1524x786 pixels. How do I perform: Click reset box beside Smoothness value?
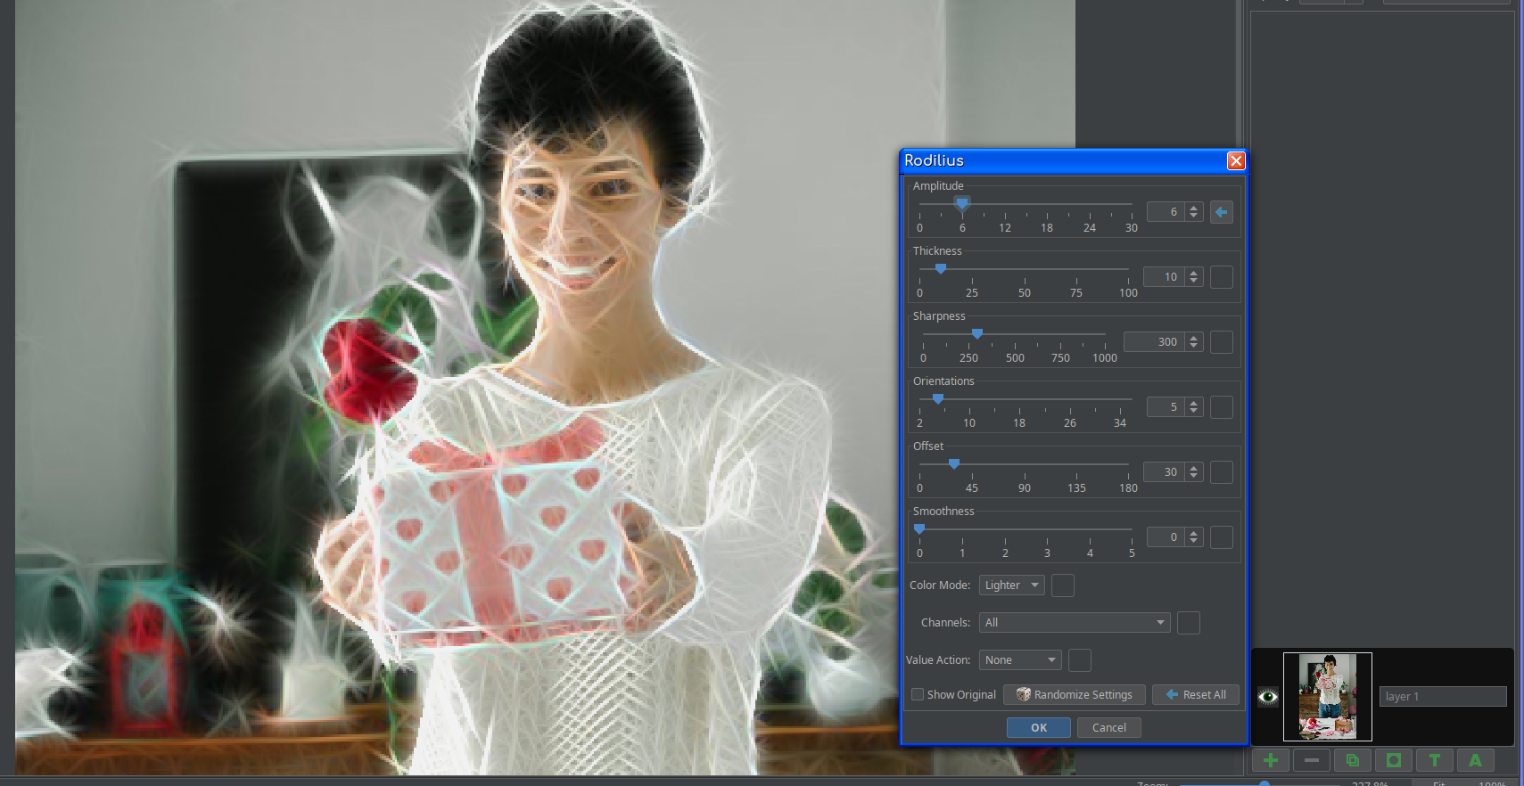pyautogui.click(x=1222, y=537)
